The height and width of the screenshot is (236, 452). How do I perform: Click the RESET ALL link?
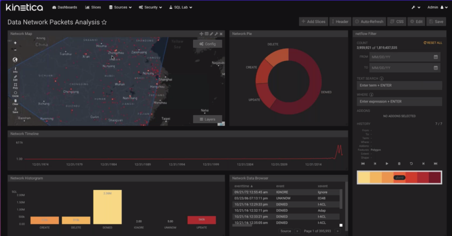pyautogui.click(x=433, y=43)
